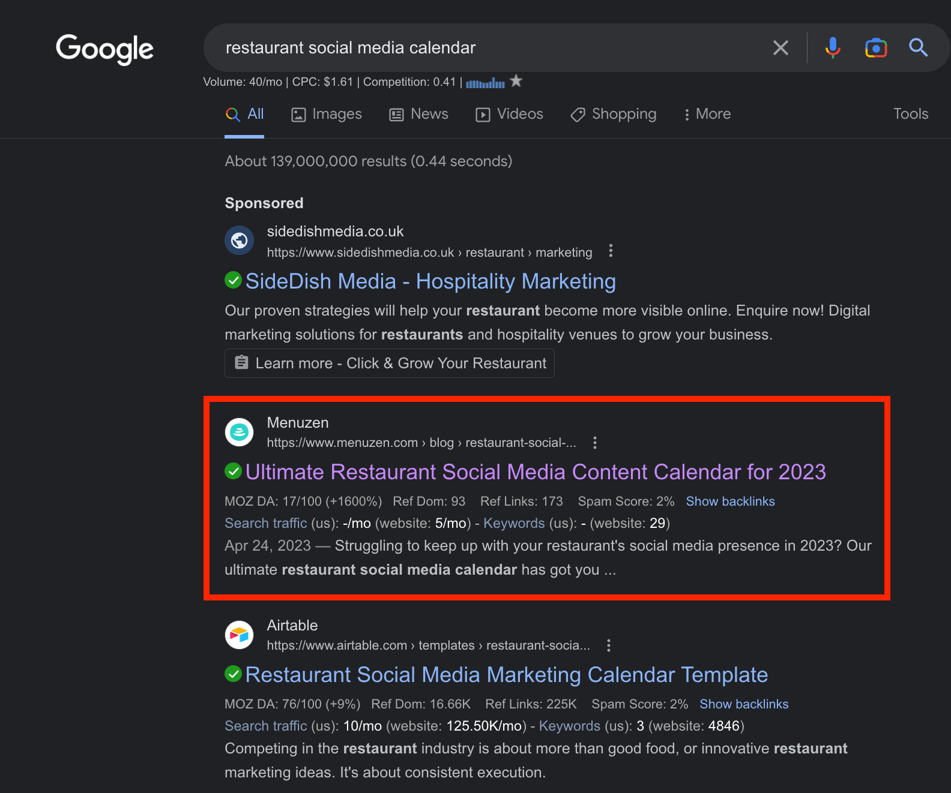Open Restaurant Social Media Marketing Calendar Template
The image size is (951, 793).
click(x=507, y=675)
